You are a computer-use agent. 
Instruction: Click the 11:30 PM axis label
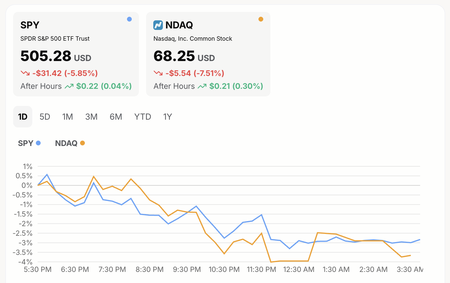(261, 270)
